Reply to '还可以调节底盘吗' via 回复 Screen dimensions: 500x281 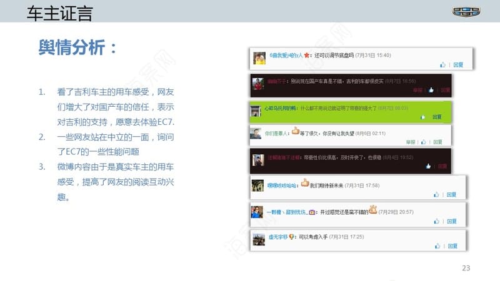pos(458,65)
